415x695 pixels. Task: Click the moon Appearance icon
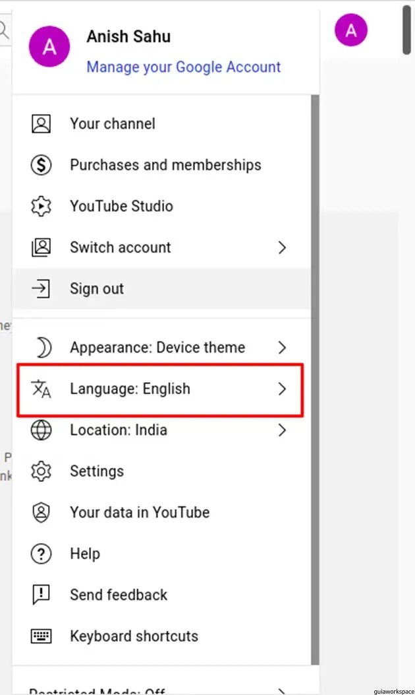(x=43, y=347)
